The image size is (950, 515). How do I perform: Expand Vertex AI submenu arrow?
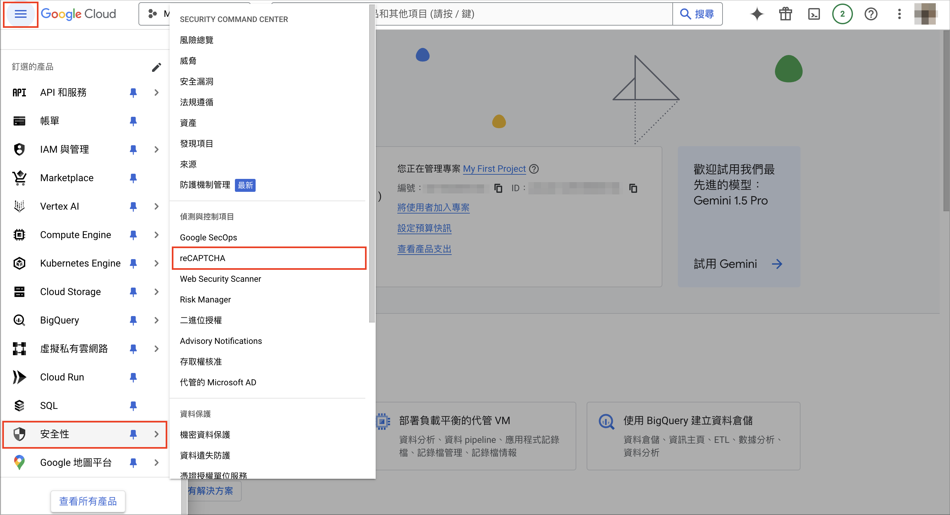click(x=156, y=206)
